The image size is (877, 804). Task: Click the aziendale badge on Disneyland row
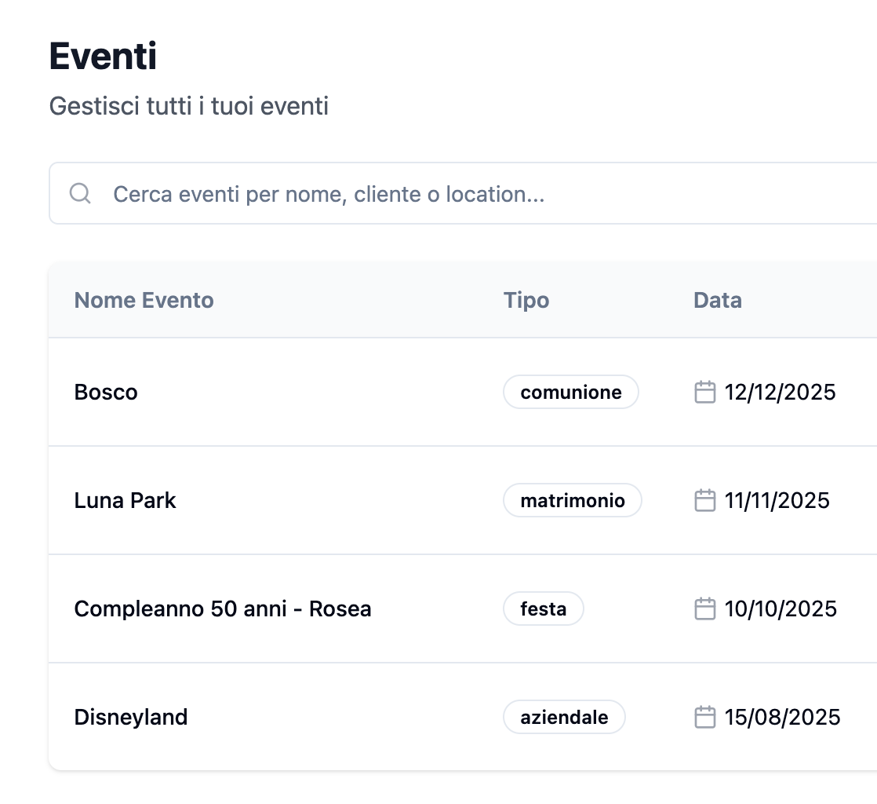coord(564,717)
